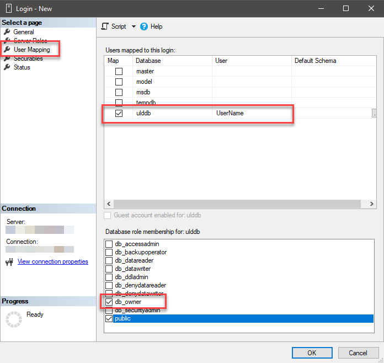The height and width of the screenshot is (363, 384).
Task: Enable the db_denydatareader role
Action: pyautogui.click(x=109, y=285)
